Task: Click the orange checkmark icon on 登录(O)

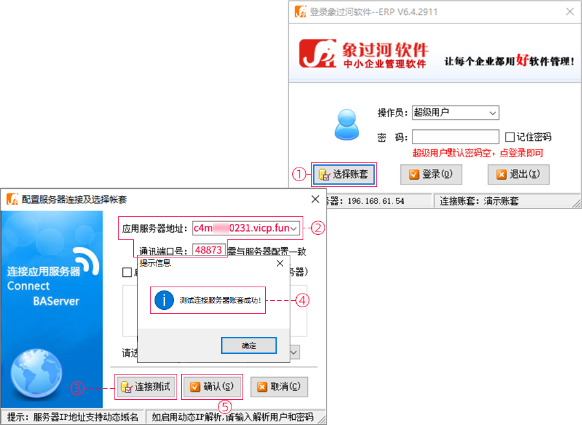Action: (x=414, y=175)
